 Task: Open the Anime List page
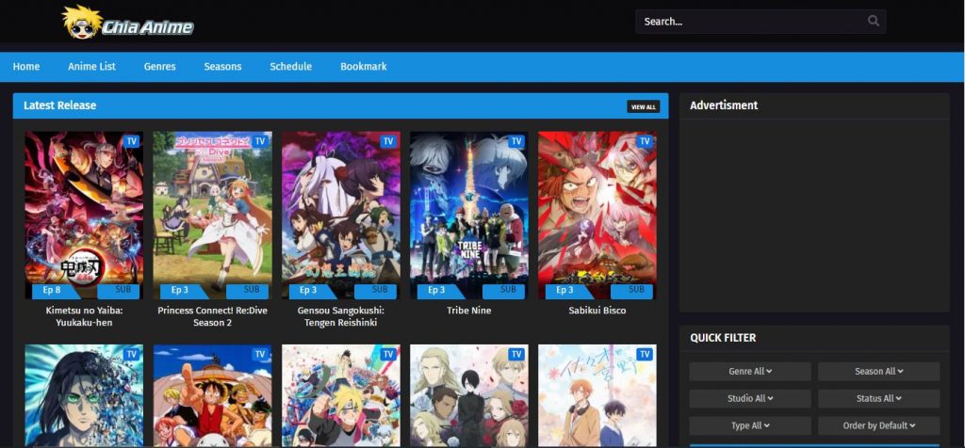[x=91, y=67]
